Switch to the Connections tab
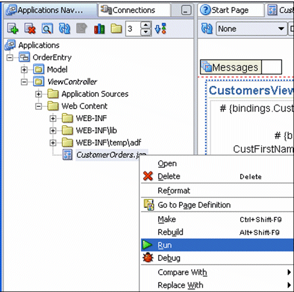The image size is (294, 292). click(x=134, y=10)
